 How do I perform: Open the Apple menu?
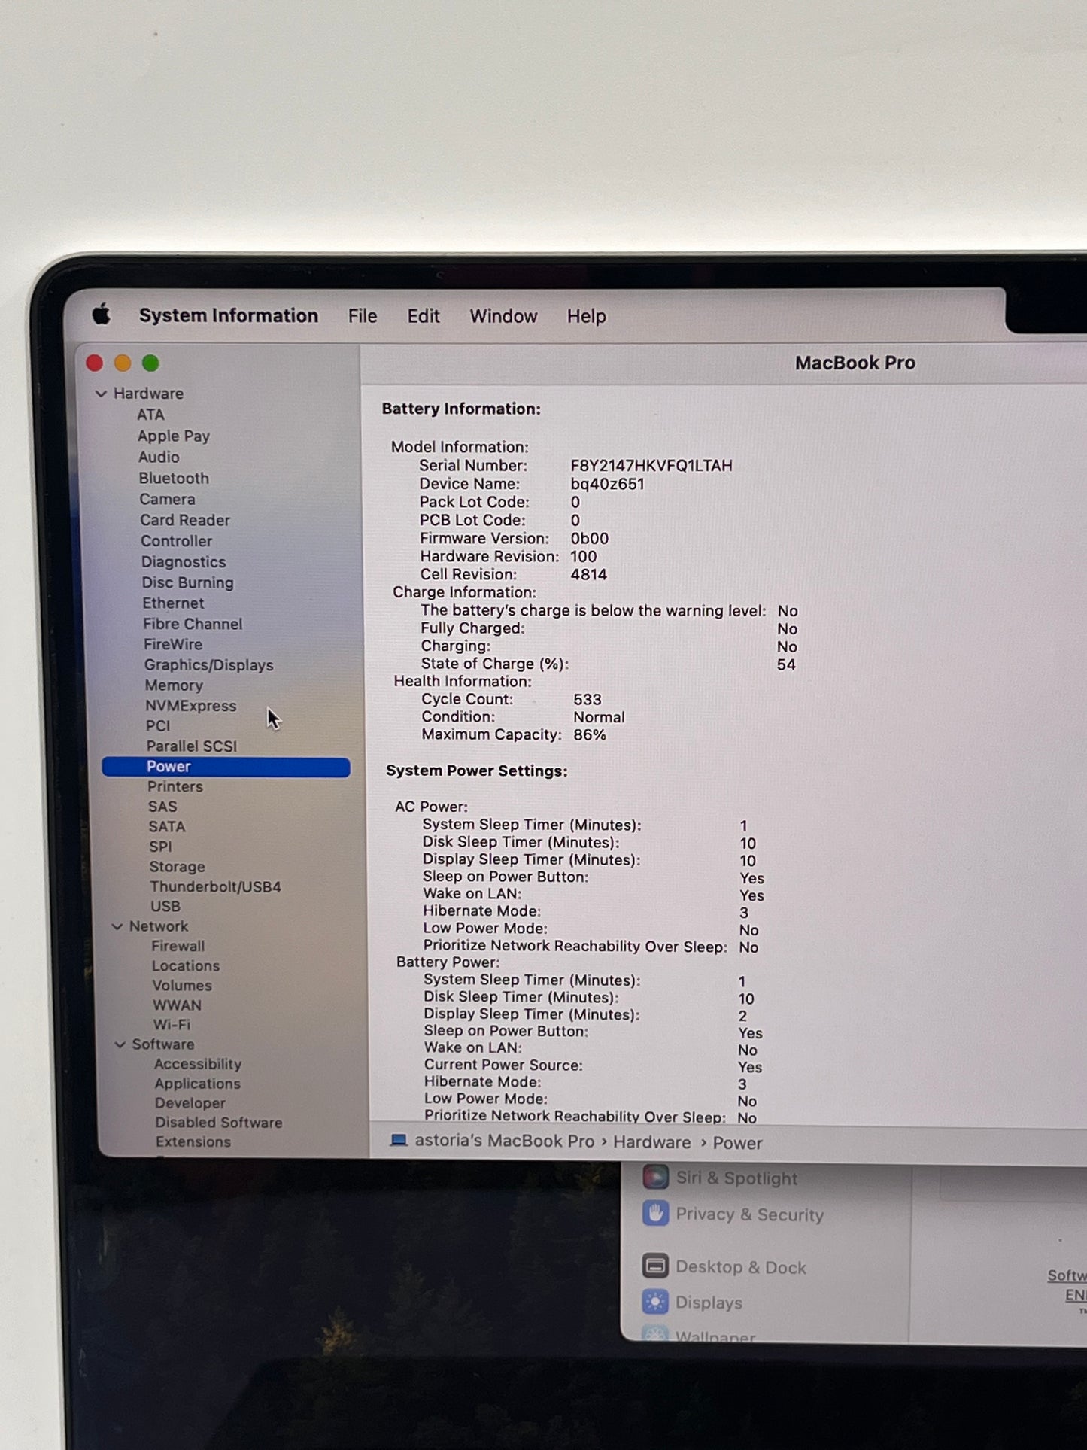click(102, 315)
